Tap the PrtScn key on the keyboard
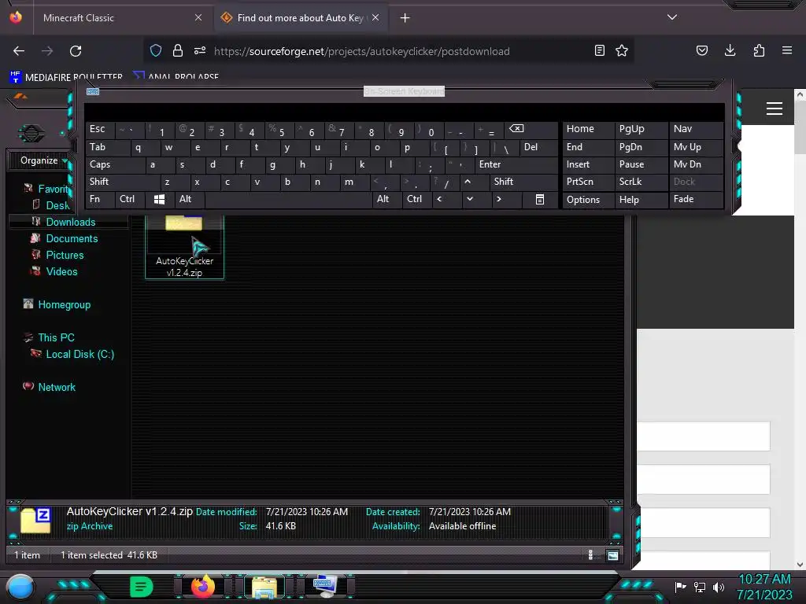The width and height of the screenshot is (806, 604). (588, 182)
